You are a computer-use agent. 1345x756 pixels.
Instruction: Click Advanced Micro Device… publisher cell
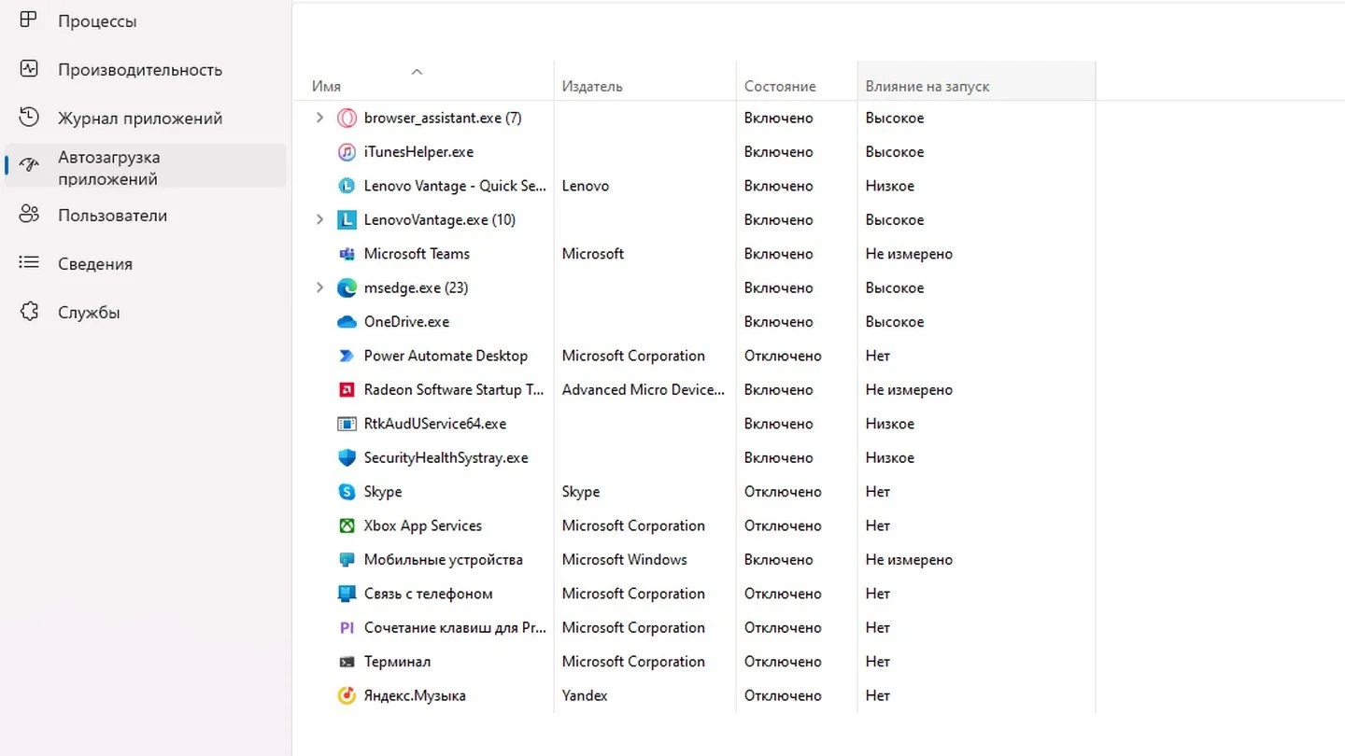[x=644, y=390]
